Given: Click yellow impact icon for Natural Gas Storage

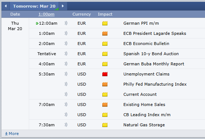Looking at the screenshot, I should point(105,125).
